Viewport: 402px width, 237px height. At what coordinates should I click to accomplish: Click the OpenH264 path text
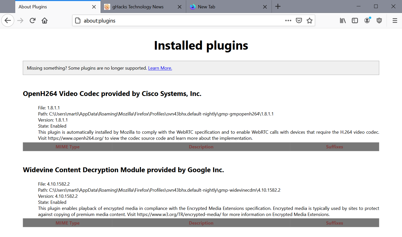pyautogui.click(x=156, y=114)
